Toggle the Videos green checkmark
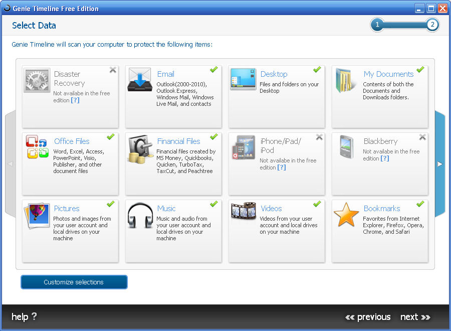Viewport: 451px width, 331px height. (317, 204)
